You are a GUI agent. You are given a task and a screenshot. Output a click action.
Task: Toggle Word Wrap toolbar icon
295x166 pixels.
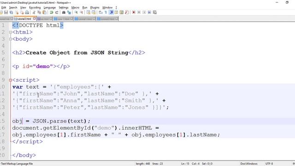click(x=100, y=12)
